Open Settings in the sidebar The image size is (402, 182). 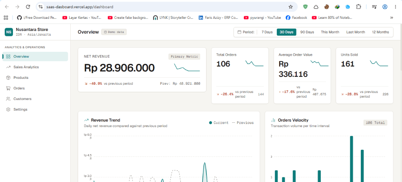(x=35, y=109)
